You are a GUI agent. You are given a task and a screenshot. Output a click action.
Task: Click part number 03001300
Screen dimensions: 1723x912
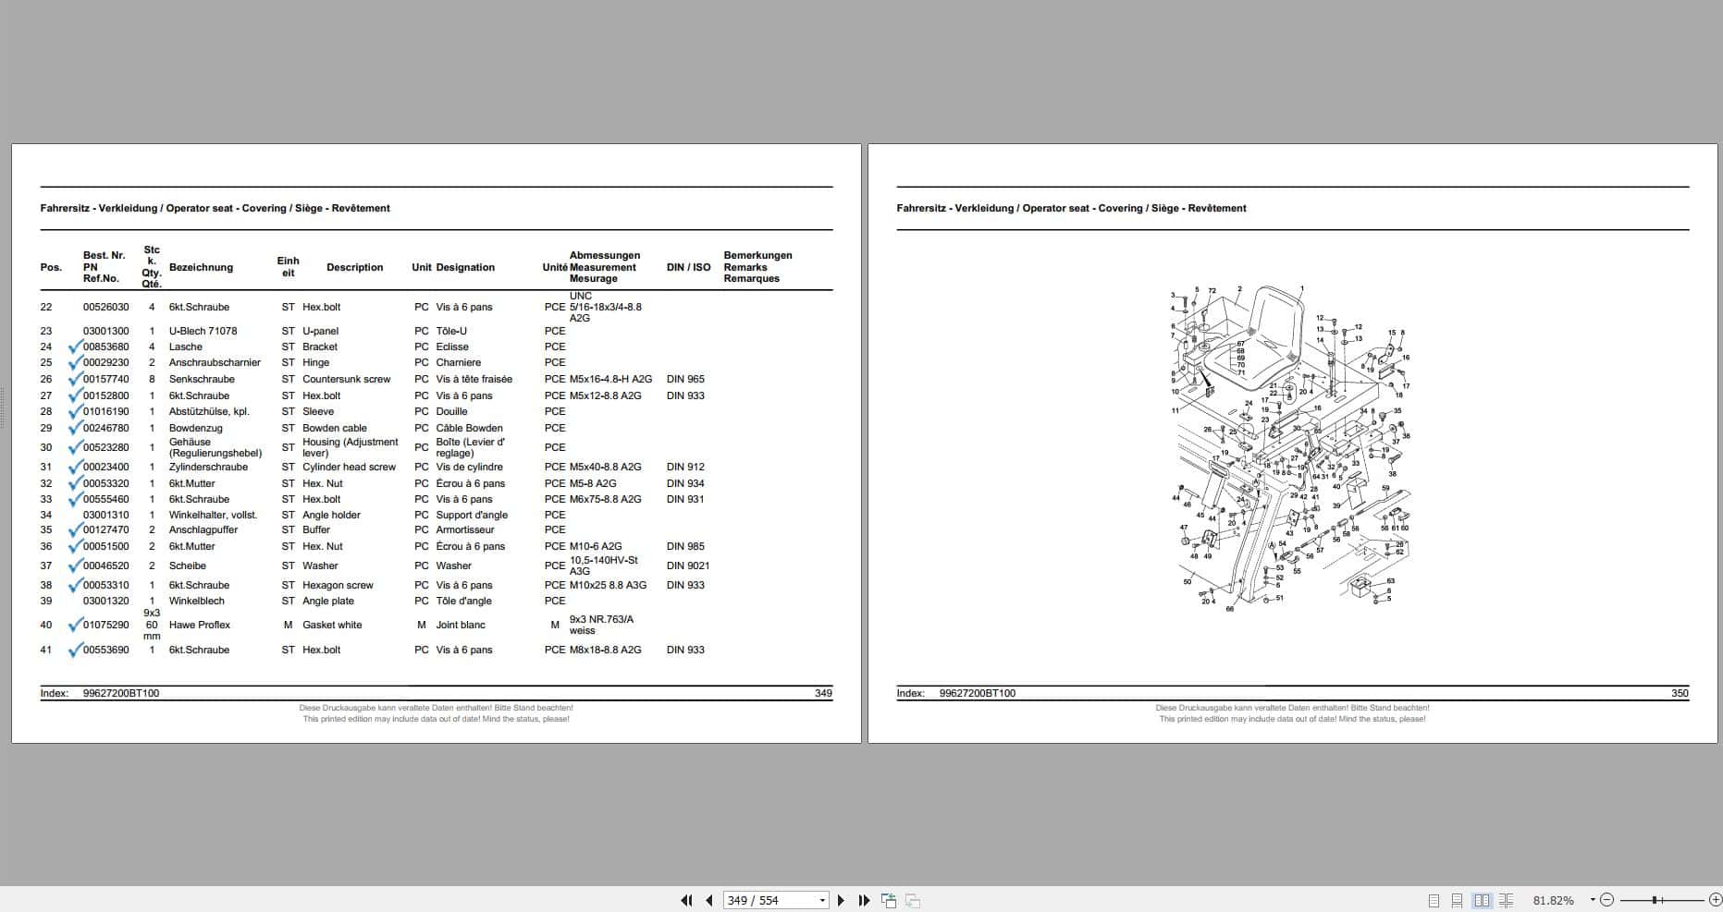(106, 331)
